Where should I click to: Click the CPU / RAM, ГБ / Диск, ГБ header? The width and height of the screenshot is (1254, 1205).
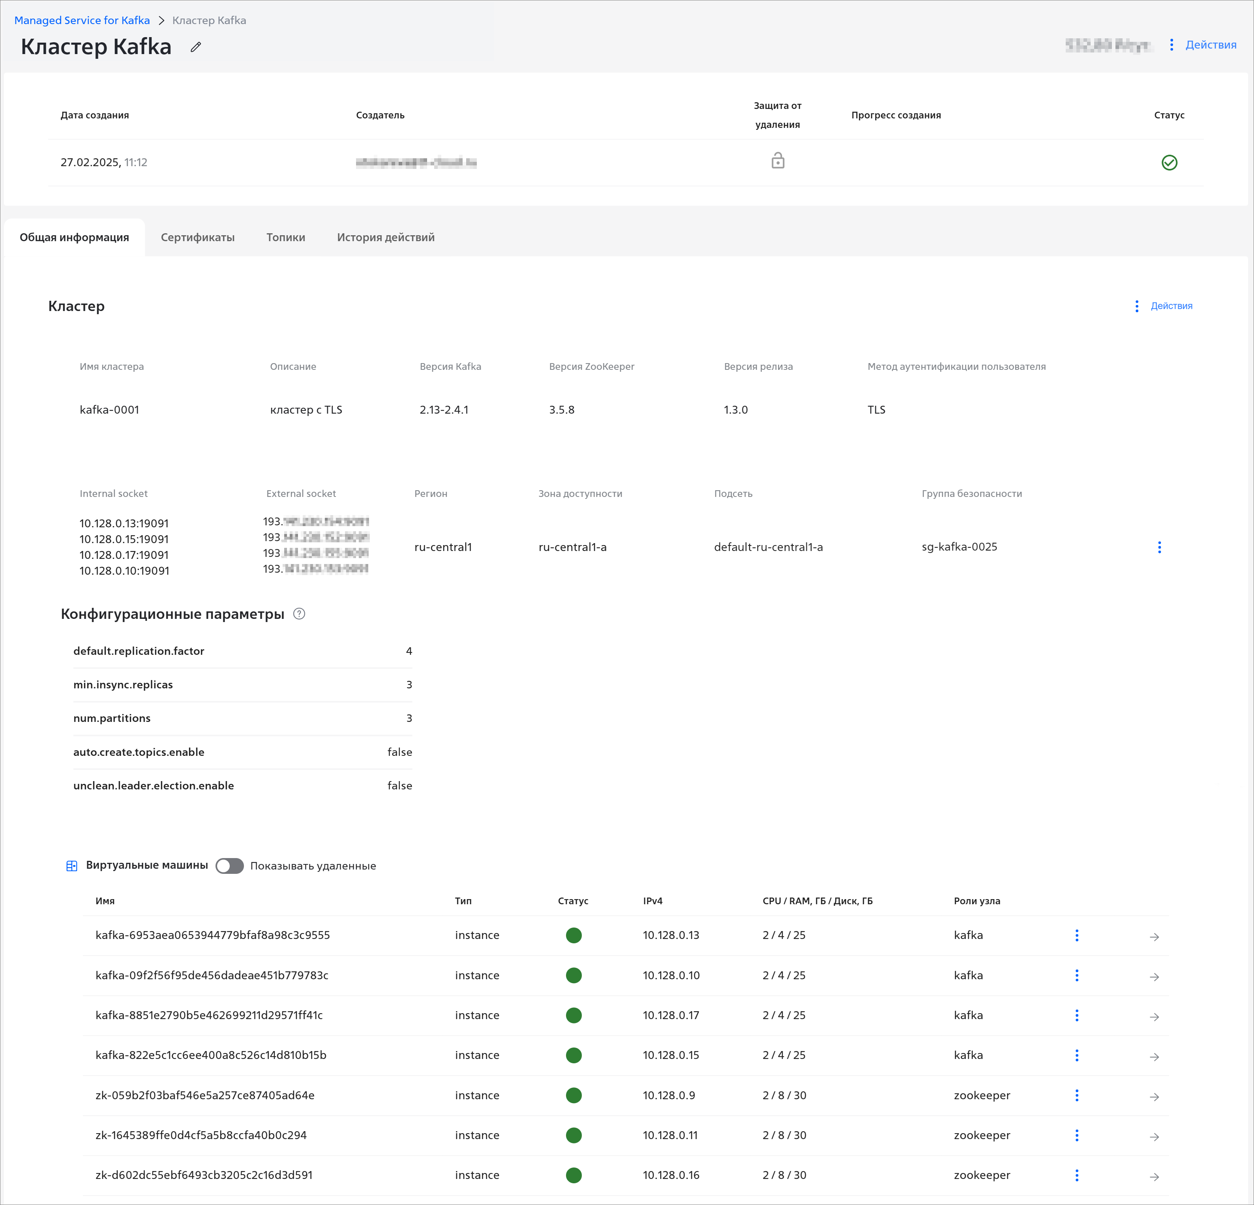tap(817, 901)
